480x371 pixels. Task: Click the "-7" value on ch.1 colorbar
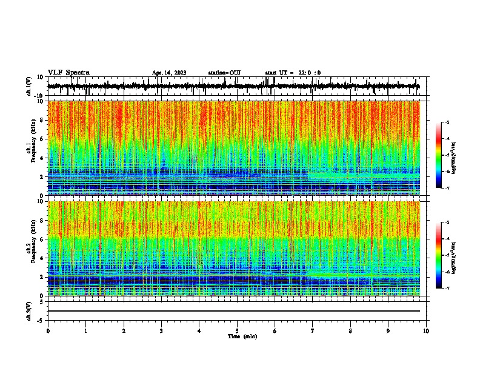pyautogui.click(x=447, y=188)
